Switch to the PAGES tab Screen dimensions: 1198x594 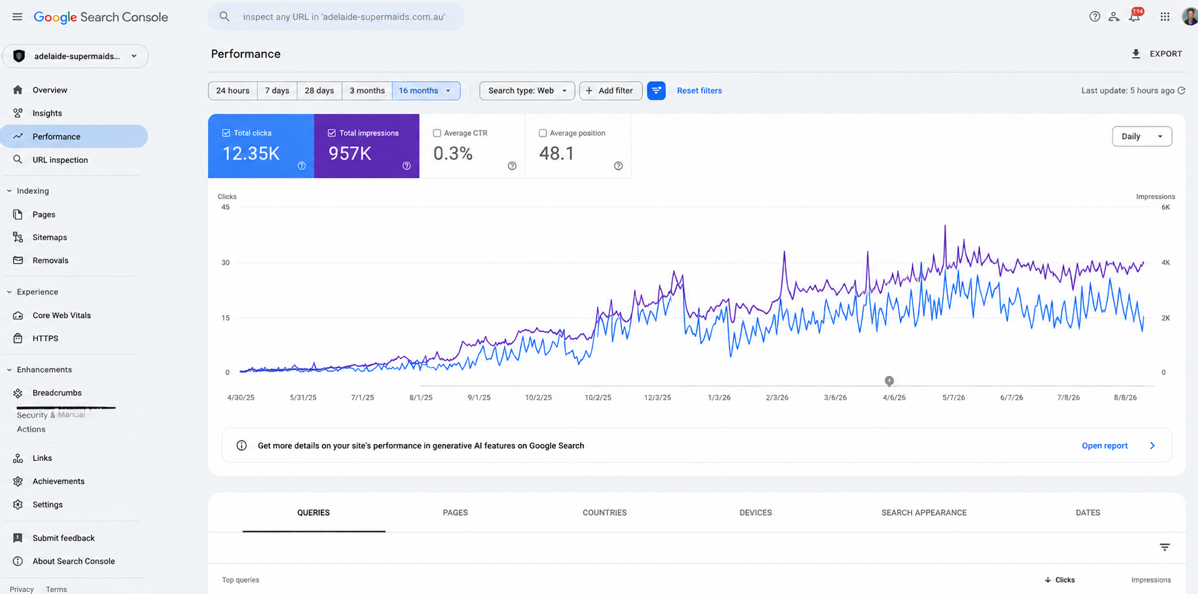pyautogui.click(x=456, y=513)
